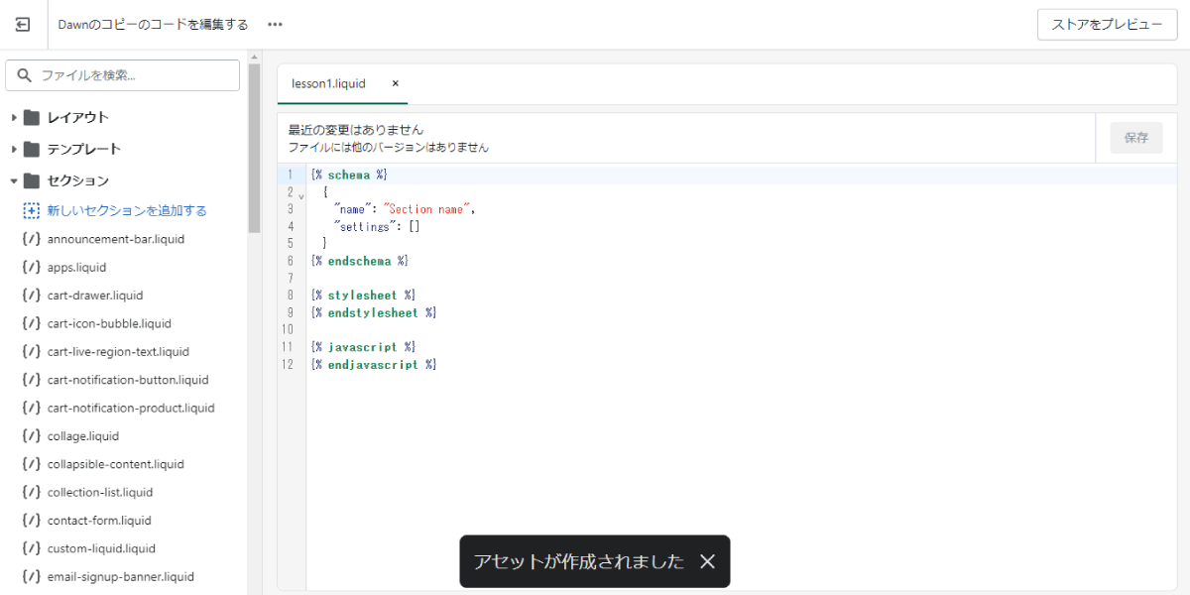Click the liquid file icon beside collage.liquid
1190x595 pixels.
coord(31,436)
